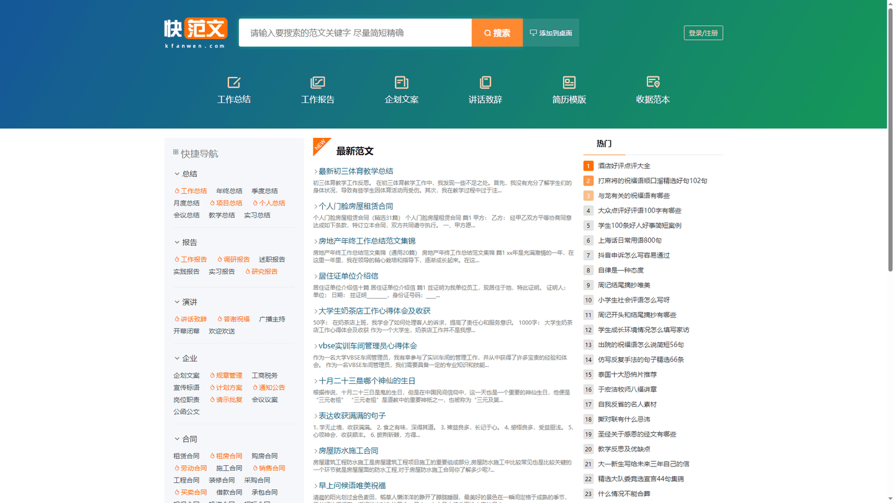Open 买卖合同 link
This screenshot has height=503, width=894.
click(191, 492)
